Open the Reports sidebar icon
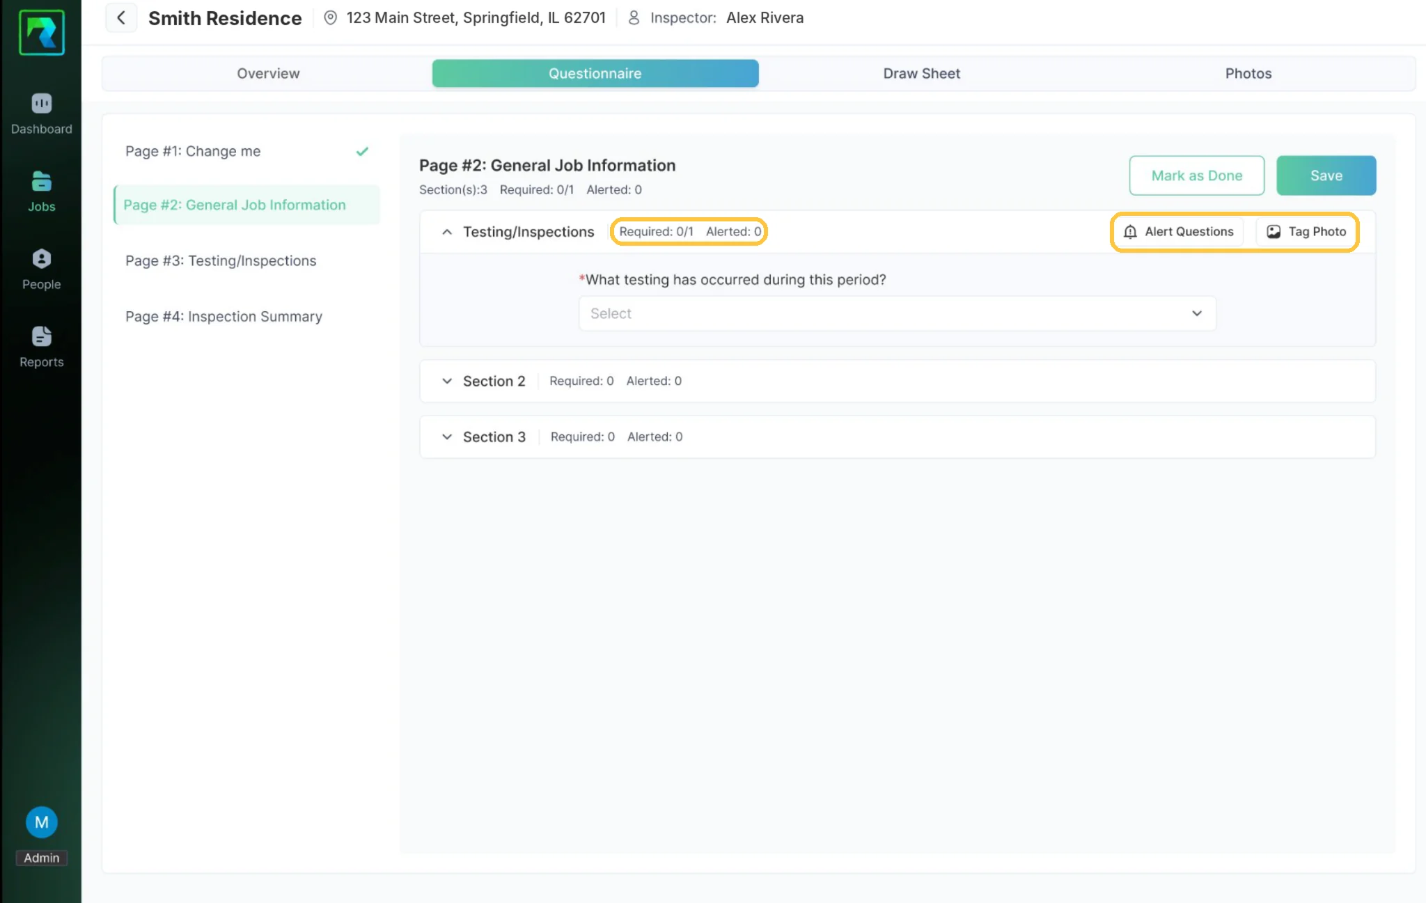1426x903 pixels. click(x=42, y=336)
